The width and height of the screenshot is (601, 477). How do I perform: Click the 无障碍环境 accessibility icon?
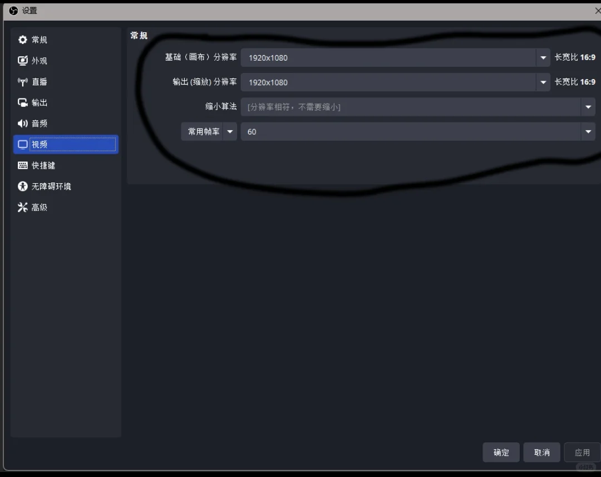pos(23,186)
